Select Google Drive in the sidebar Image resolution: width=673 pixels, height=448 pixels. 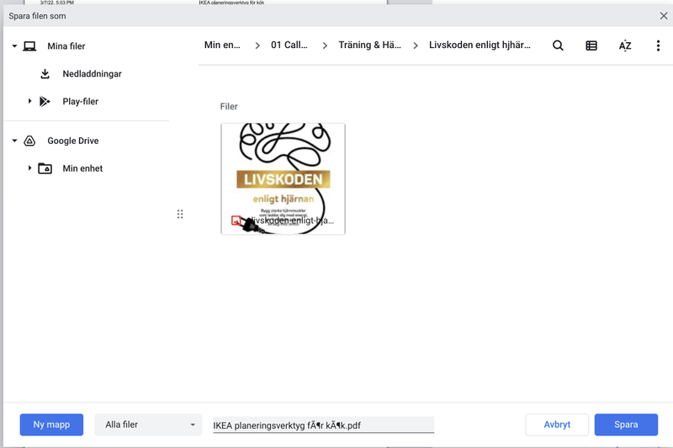tap(73, 141)
